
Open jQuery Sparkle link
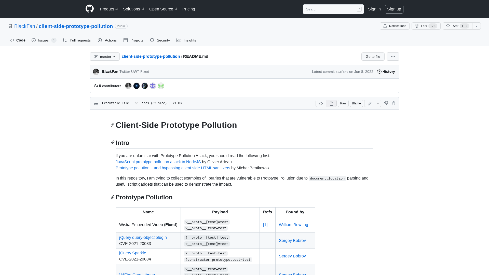click(x=133, y=253)
